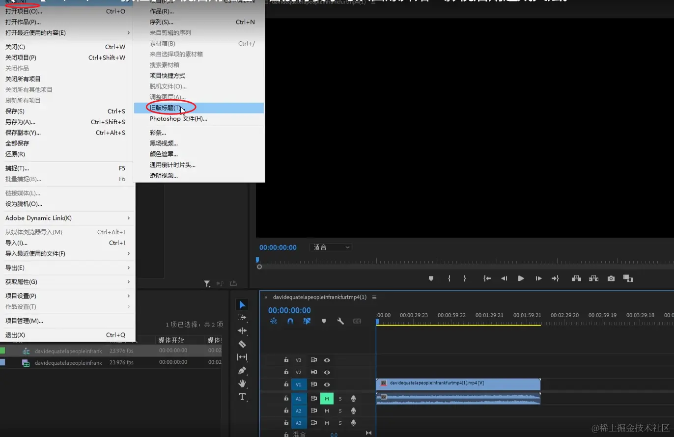
Task: Click the Lift button
Action: tap(576, 278)
